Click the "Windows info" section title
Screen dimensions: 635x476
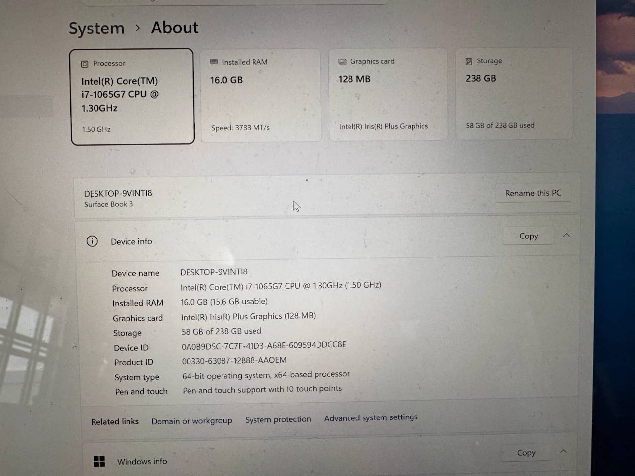point(142,462)
